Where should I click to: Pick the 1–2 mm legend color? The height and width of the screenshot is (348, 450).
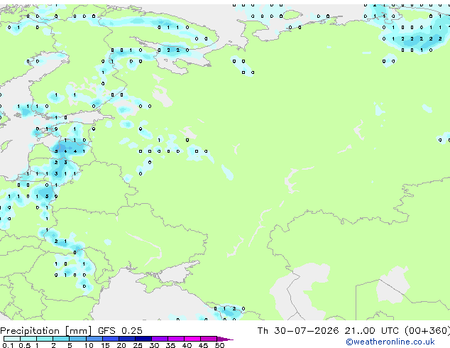[45, 339]
